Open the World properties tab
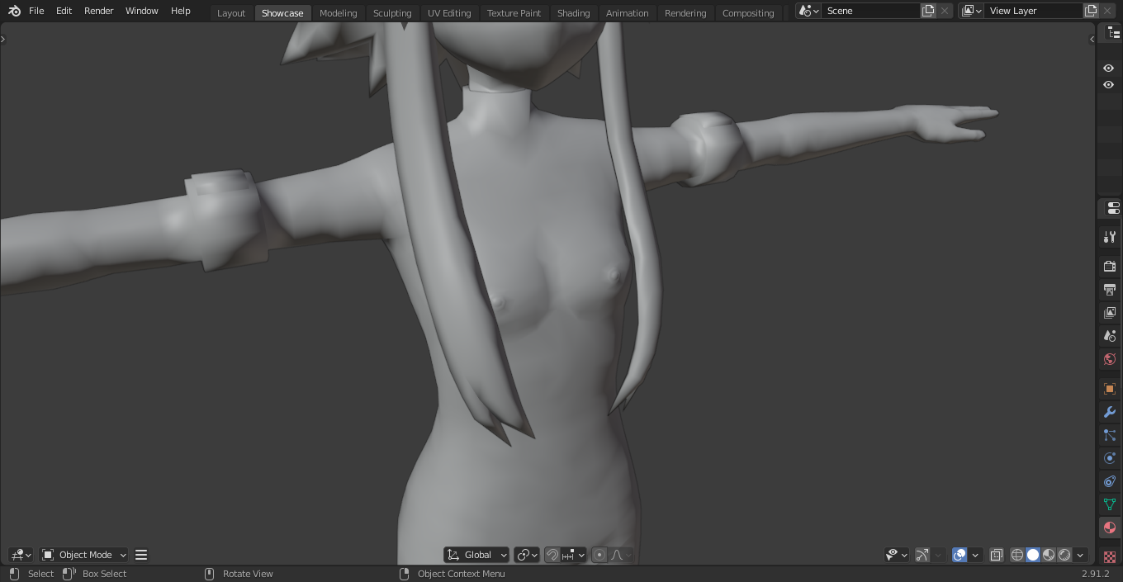The image size is (1123, 582). coord(1109,359)
